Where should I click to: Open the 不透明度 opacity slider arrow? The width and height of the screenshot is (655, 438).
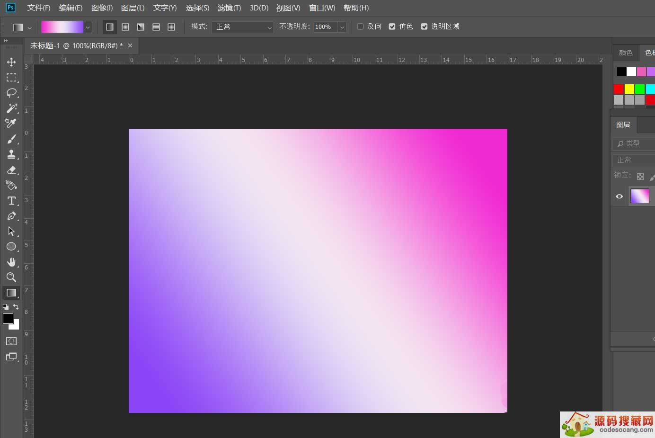(342, 27)
